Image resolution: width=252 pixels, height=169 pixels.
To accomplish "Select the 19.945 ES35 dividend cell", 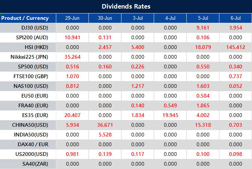I will (x=170, y=115).
